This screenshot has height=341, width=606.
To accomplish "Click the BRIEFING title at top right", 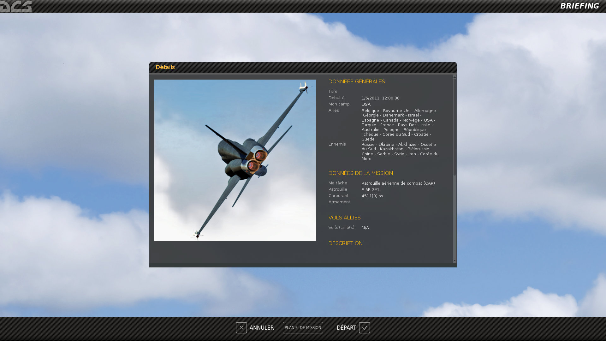I will click(x=579, y=6).
